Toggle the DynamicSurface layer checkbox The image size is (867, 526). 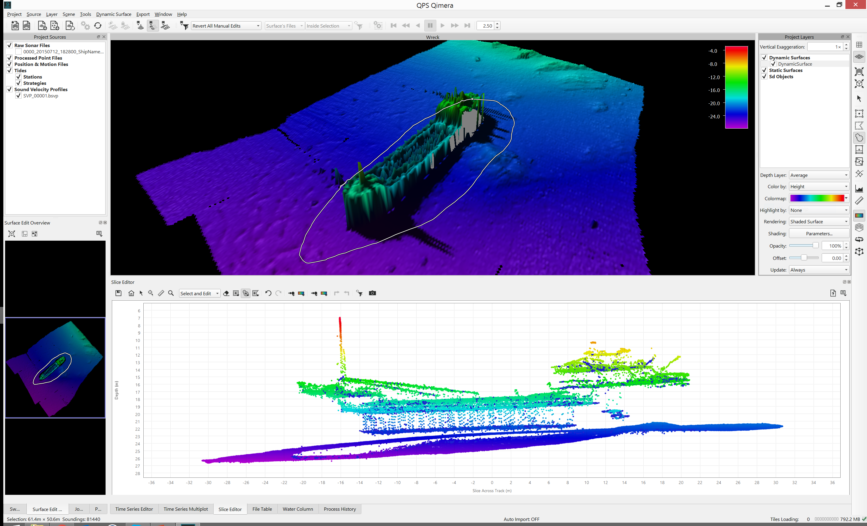click(773, 64)
